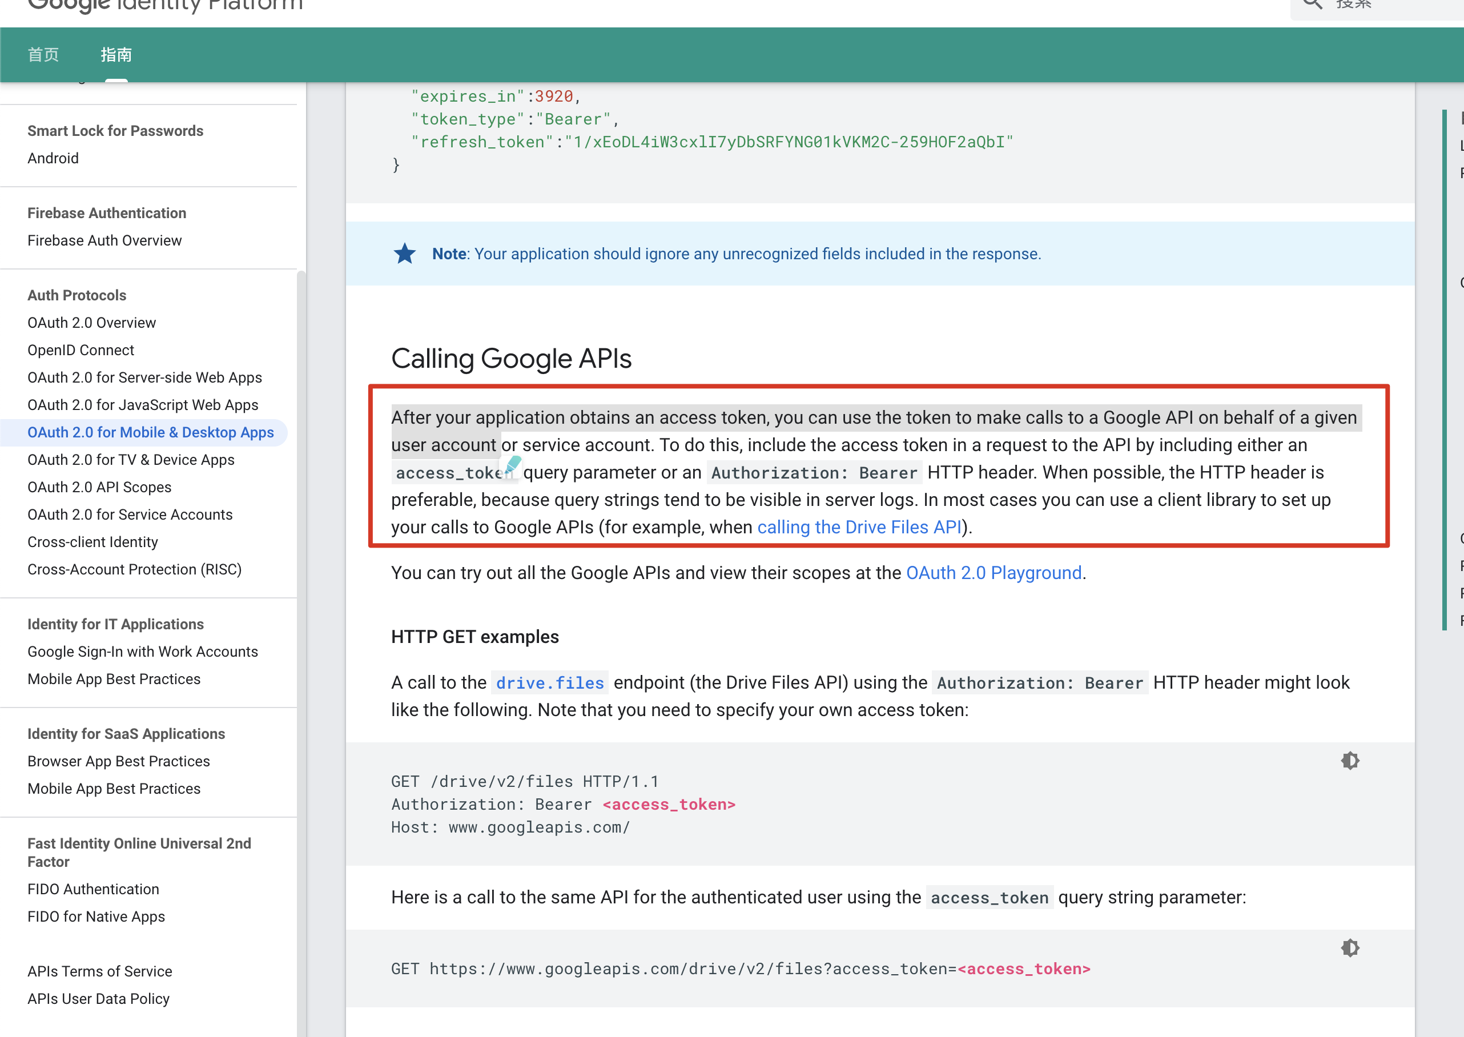
Task: Open FIDO Authentication sidebar entry
Action: click(93, 889)
